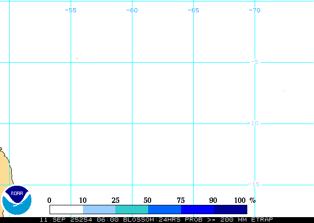Select the -65 longitude label

coord(193,10)
